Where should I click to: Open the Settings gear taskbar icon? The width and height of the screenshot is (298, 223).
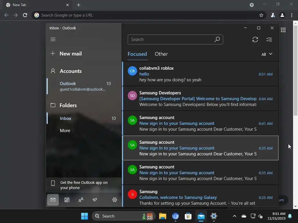pos(214,216)
